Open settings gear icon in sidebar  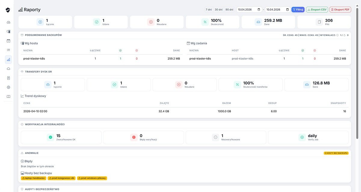click(8, 87)
